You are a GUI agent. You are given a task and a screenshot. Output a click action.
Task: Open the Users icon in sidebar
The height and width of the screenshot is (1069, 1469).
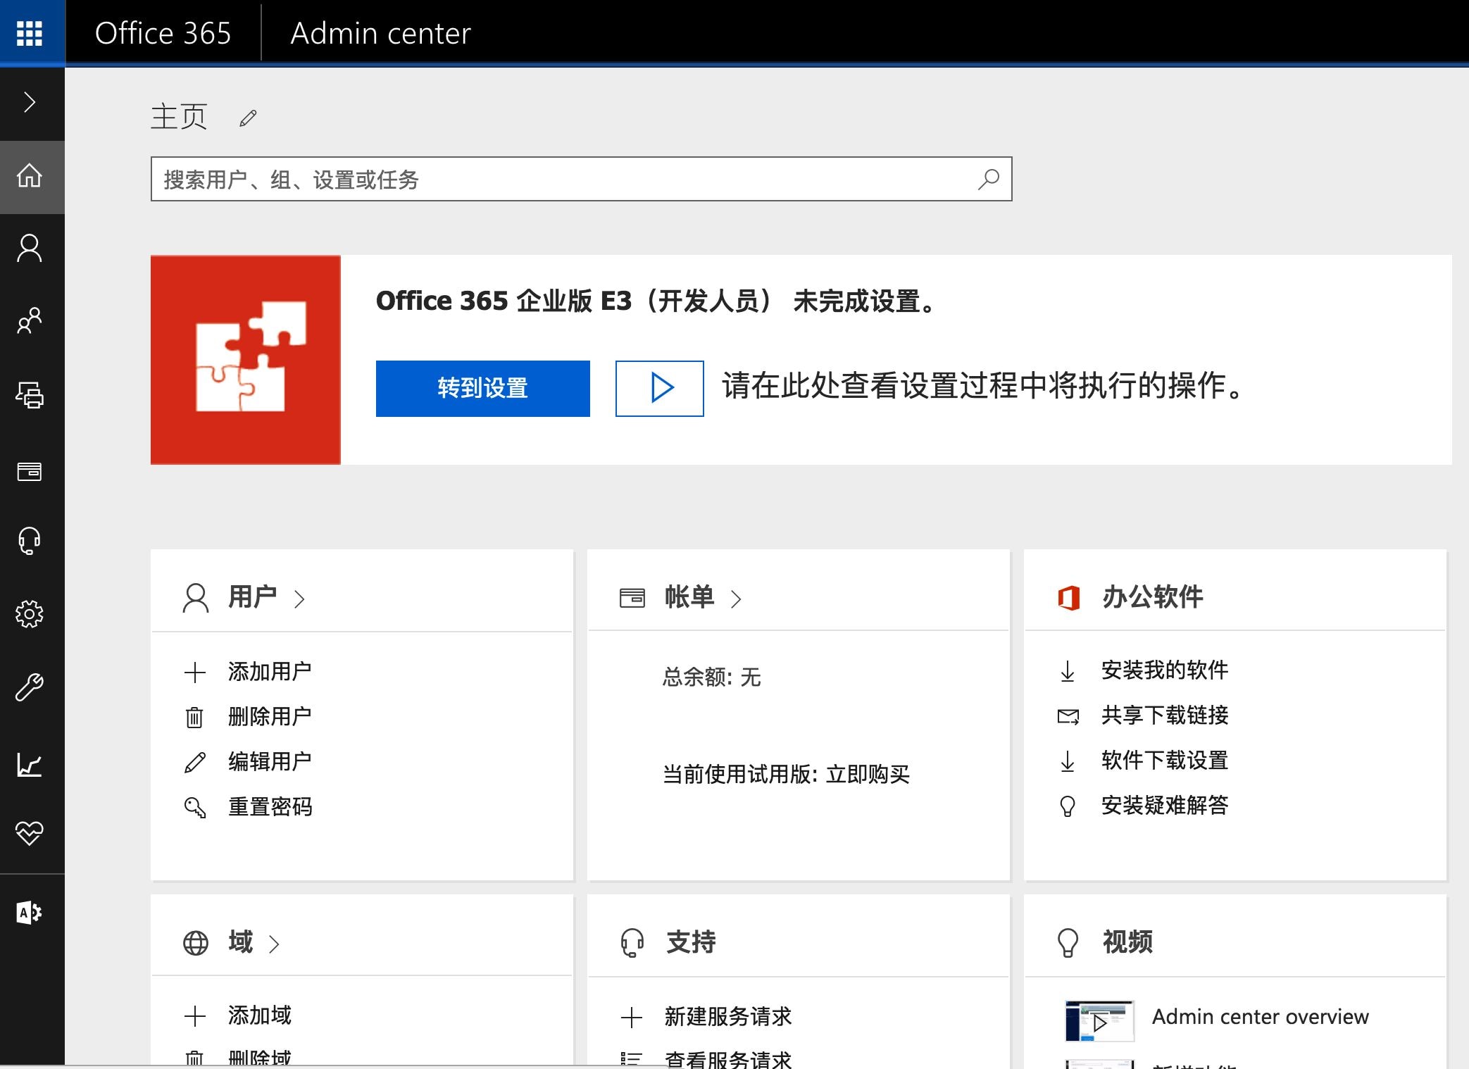tap(30, 249)
